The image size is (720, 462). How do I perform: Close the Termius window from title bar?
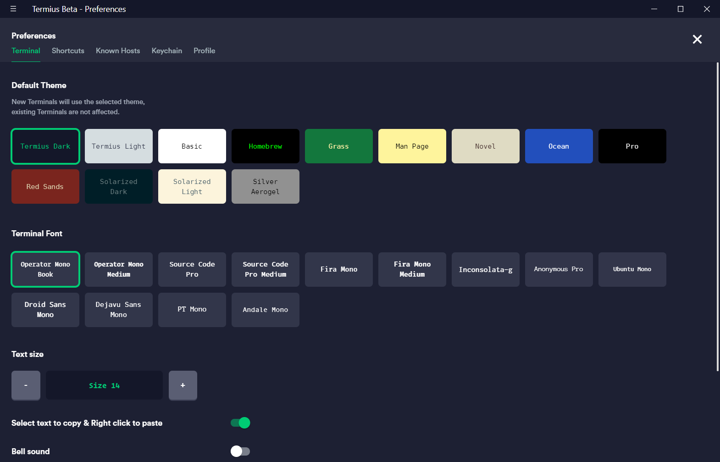pos(707,9)
